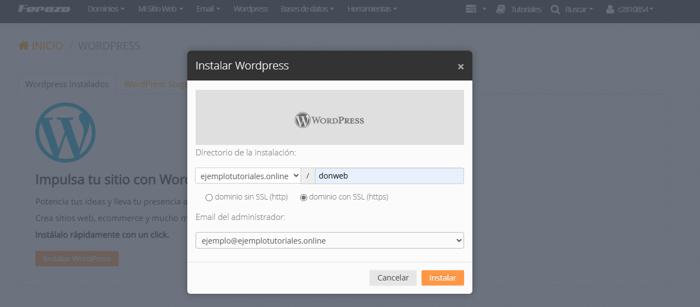
Task: Click the "Instalar Wordpress" dialog title
Action: pos(242,66)
